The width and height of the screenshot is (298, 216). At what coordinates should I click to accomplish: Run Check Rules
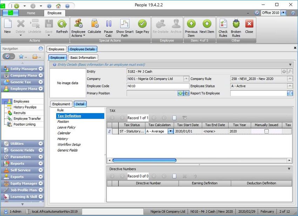223,28
